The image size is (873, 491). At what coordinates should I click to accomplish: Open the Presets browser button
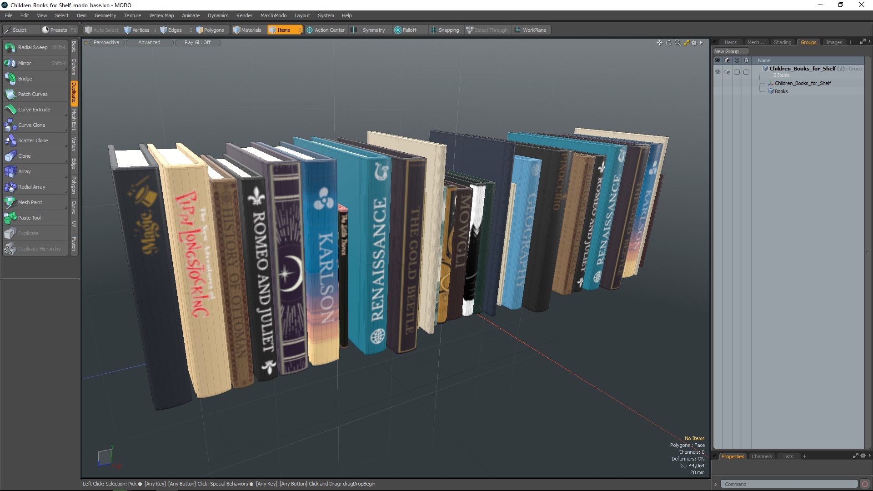point(59,30)
